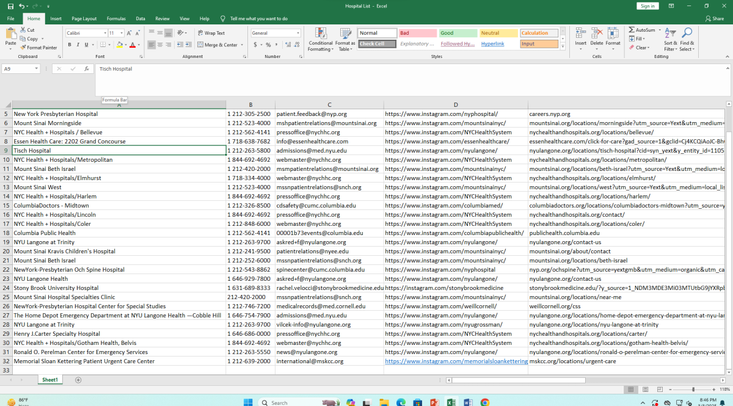Click the Decrease Decimal icon
This screenshot has width=733, height=406.
297,45
